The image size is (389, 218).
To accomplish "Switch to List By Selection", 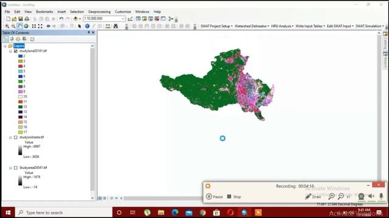I will 24,39.
